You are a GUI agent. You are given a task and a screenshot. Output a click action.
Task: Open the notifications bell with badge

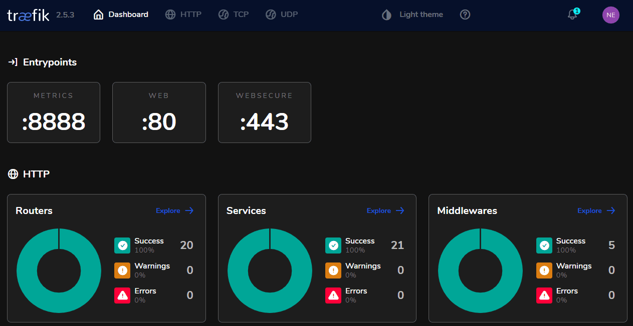click(x=572, y=15)
